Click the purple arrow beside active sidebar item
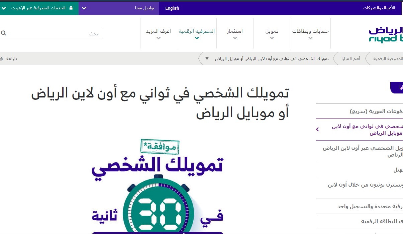 point(318,129)
